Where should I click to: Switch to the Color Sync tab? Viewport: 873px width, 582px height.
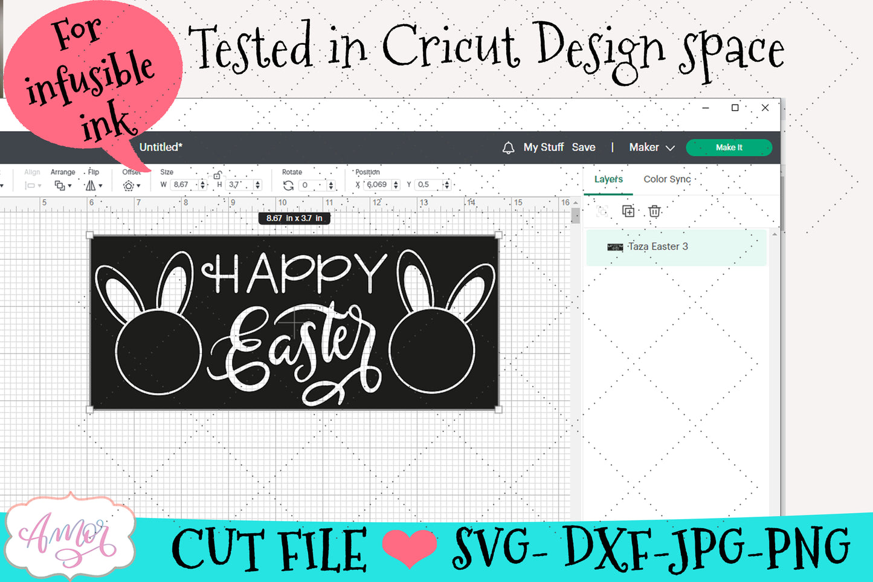click(x=666, y=179)
